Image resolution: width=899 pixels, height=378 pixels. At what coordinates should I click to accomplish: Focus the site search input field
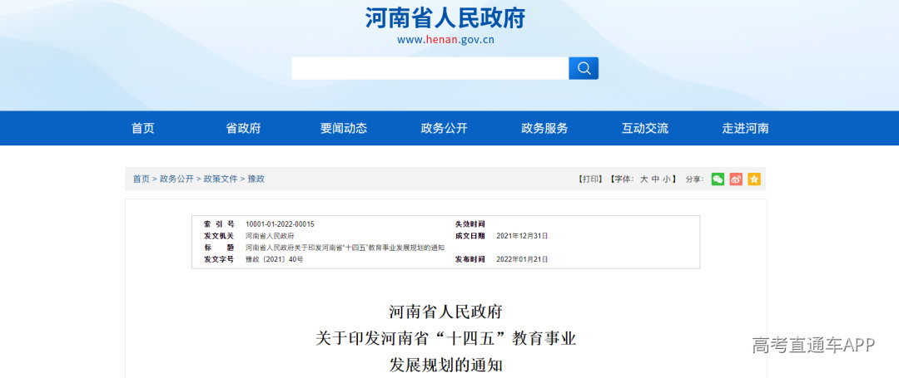[x=430, y=69]
